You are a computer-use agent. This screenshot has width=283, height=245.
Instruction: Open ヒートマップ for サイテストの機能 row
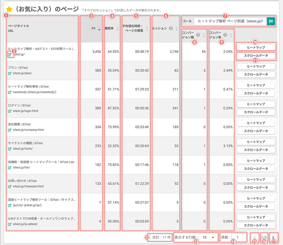pos(256,142)
